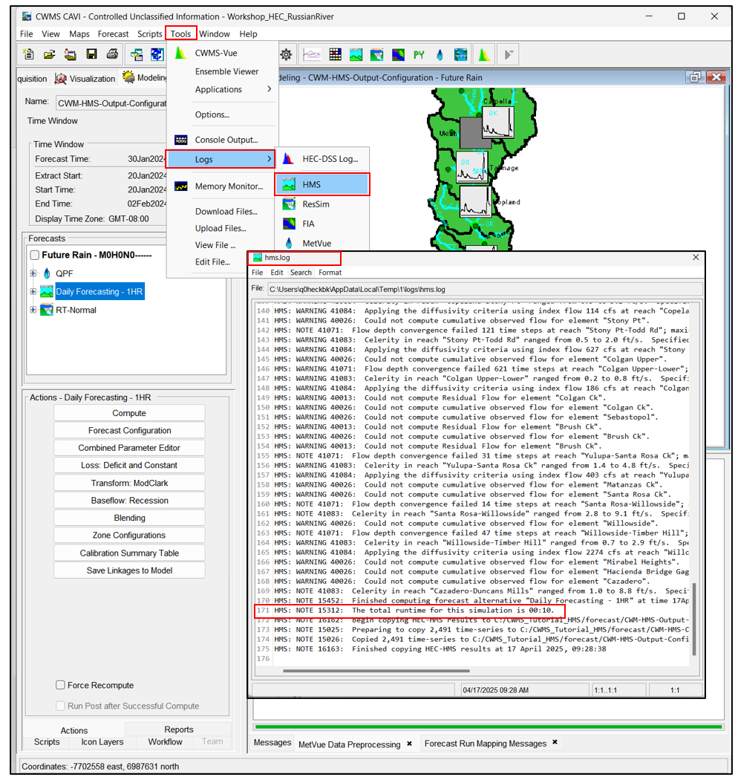Check the Future Rain forecast checkbox
Viewport: 738px width, 780px height.
[x=35, y=256]
